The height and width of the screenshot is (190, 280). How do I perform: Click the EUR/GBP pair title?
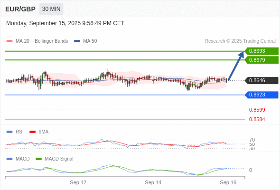tap(20, 9)
